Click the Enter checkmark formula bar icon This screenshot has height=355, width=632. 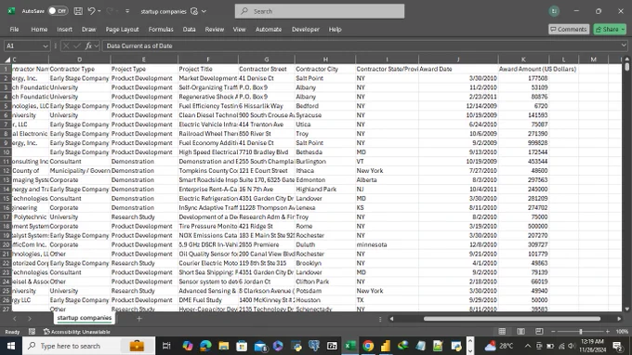tap(77, 46)
